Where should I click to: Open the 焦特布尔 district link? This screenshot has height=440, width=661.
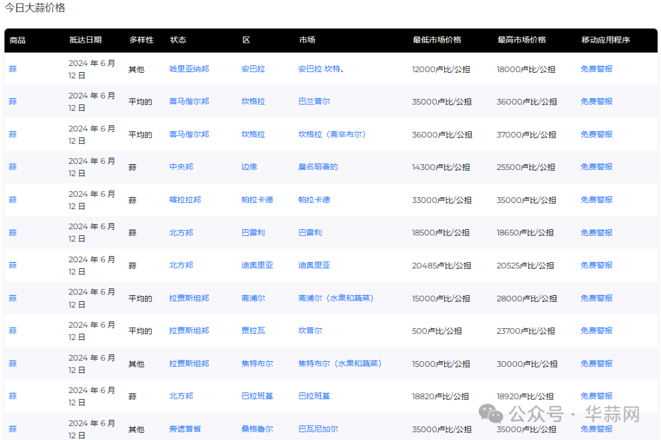257,363
